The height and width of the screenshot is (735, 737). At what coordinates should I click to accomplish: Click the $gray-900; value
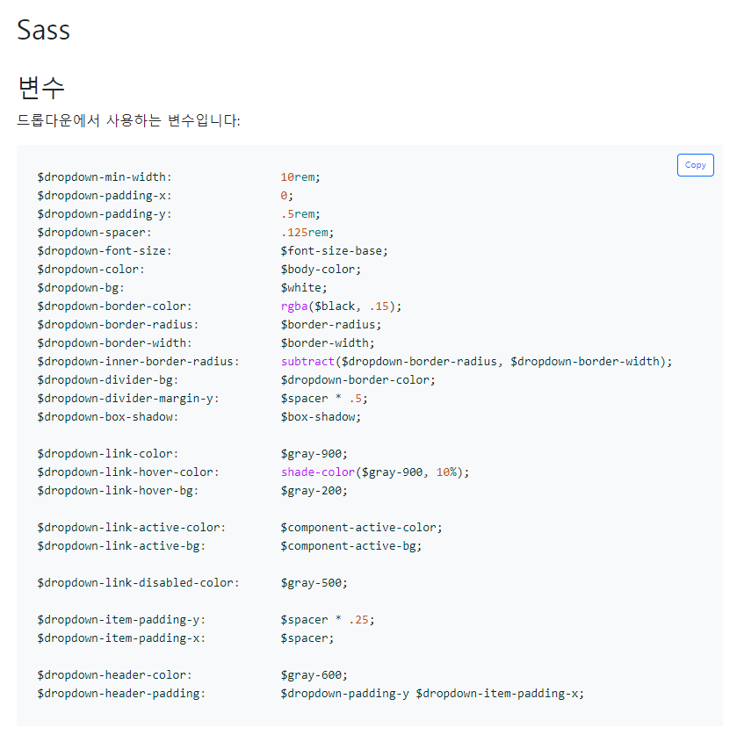[314, 453]
